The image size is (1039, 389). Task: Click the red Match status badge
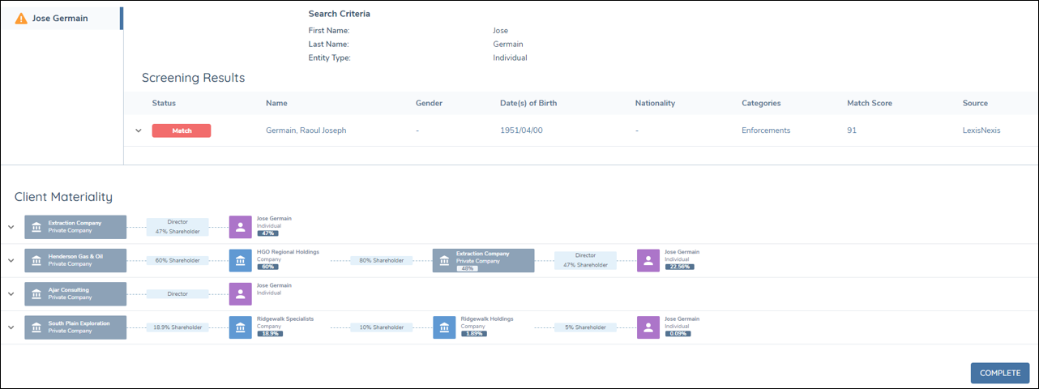(x=182, y=130)
